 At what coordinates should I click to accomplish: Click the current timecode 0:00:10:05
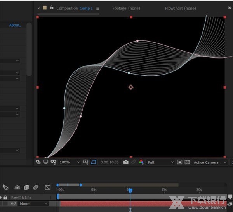click(x=109, y=162)
